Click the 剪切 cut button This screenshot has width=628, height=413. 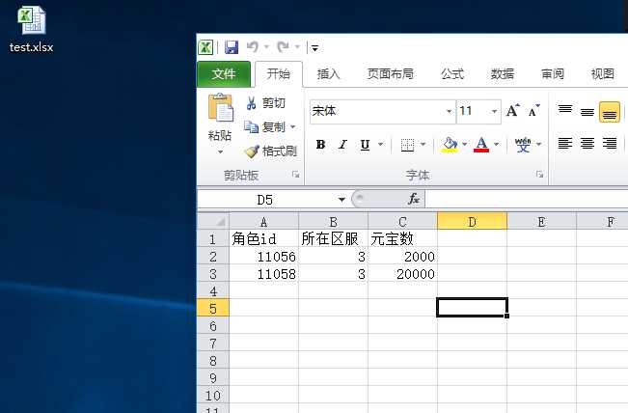point(265,103)
